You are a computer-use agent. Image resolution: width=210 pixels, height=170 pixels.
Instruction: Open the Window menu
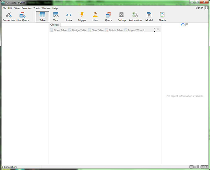click(x=46, y=8)
